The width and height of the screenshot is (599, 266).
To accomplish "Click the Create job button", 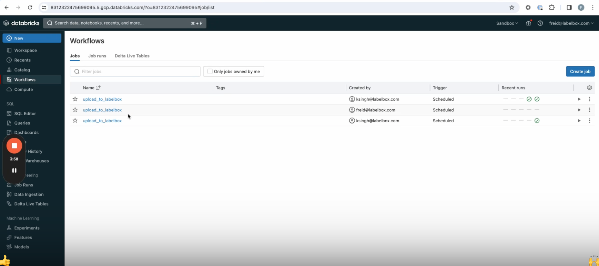I will pos(580,71).
